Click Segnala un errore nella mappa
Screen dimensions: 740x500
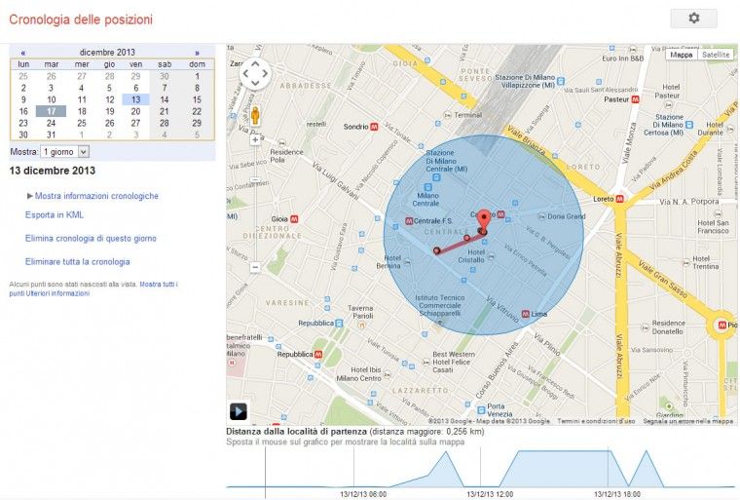[x=687, y=421]
